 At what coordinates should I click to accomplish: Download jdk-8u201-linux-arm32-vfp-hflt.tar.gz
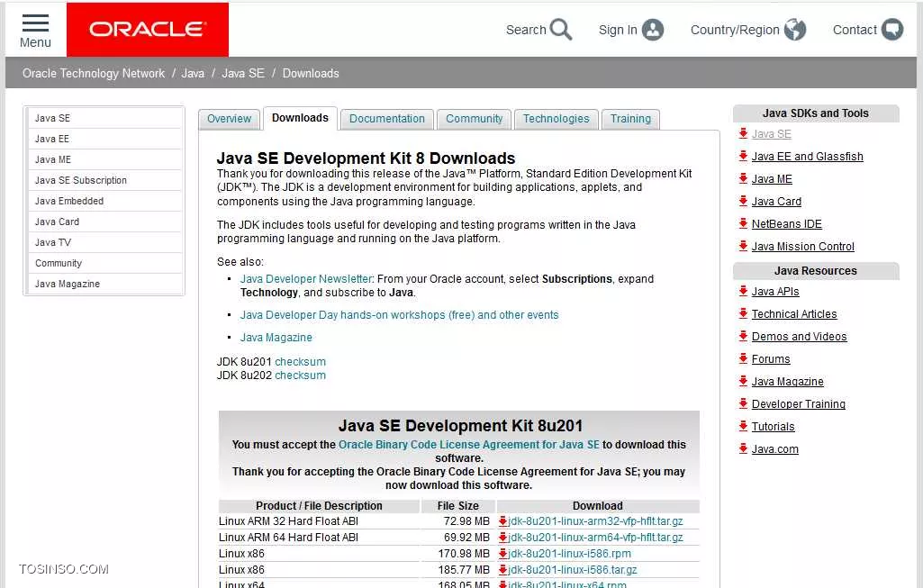point(596,520)
